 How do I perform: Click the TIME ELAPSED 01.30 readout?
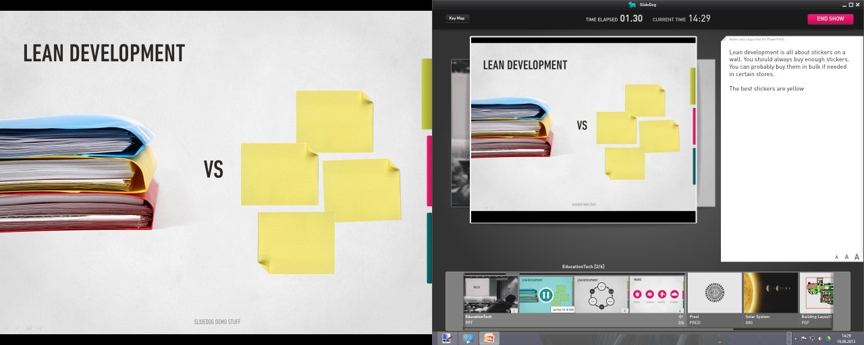[x=614, y=19]
